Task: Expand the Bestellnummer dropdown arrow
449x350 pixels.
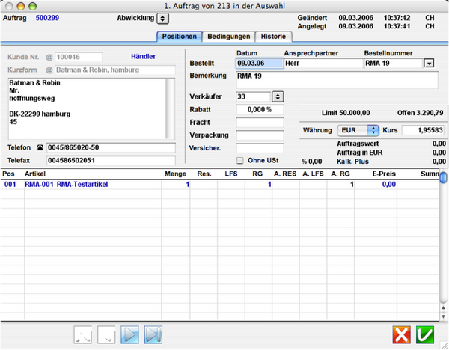Action: click(429, 64)
